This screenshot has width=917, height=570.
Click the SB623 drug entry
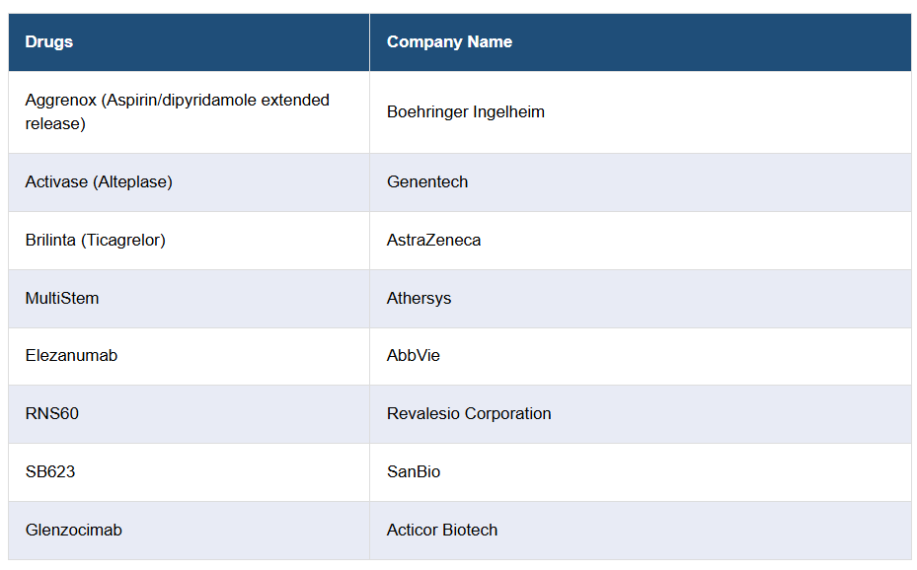coord(50,471)
